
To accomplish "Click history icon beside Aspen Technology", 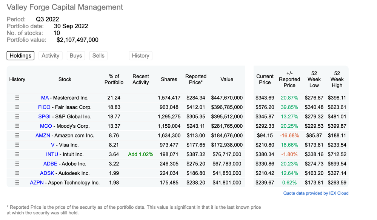I will pos(17,182).
